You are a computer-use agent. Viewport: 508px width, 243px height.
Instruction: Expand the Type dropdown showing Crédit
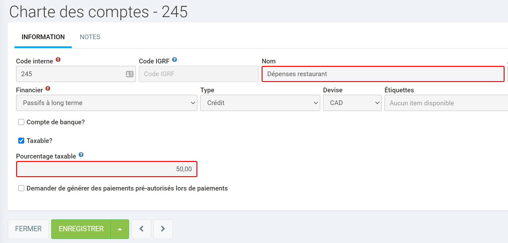click(x=260, y=103)
